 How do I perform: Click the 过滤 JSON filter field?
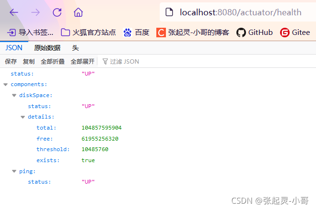[208, 62]
